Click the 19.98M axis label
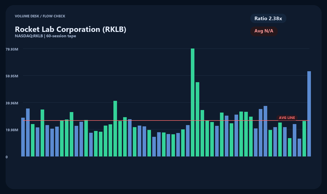 point(12,130)
